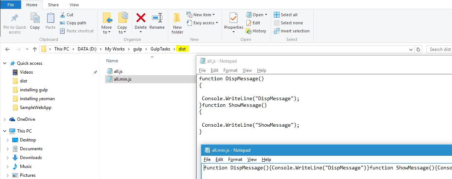Screen dimensions: 452x179
Task: Click the Cut scissors icon
Action: point(63,15)
